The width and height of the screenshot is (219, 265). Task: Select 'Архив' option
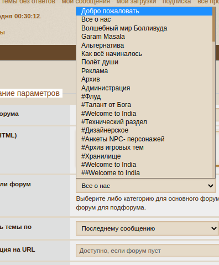point(144,79)
